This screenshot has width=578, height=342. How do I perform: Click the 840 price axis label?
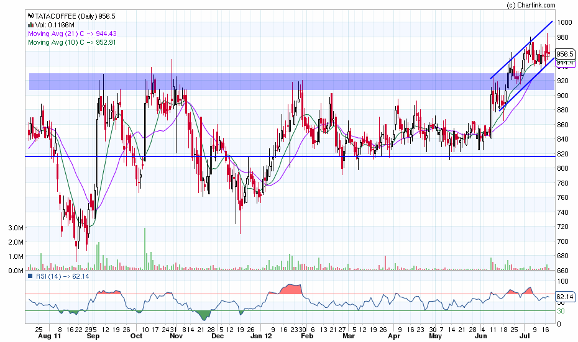pos(562,139)
